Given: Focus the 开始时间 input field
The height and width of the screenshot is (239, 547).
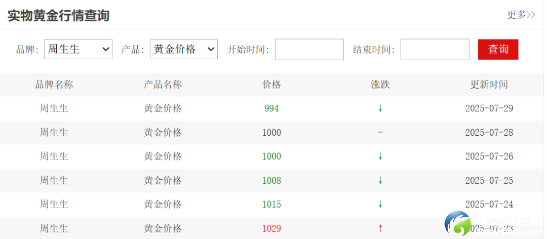Looking at the screenshot, I should [x=309, y=50].
